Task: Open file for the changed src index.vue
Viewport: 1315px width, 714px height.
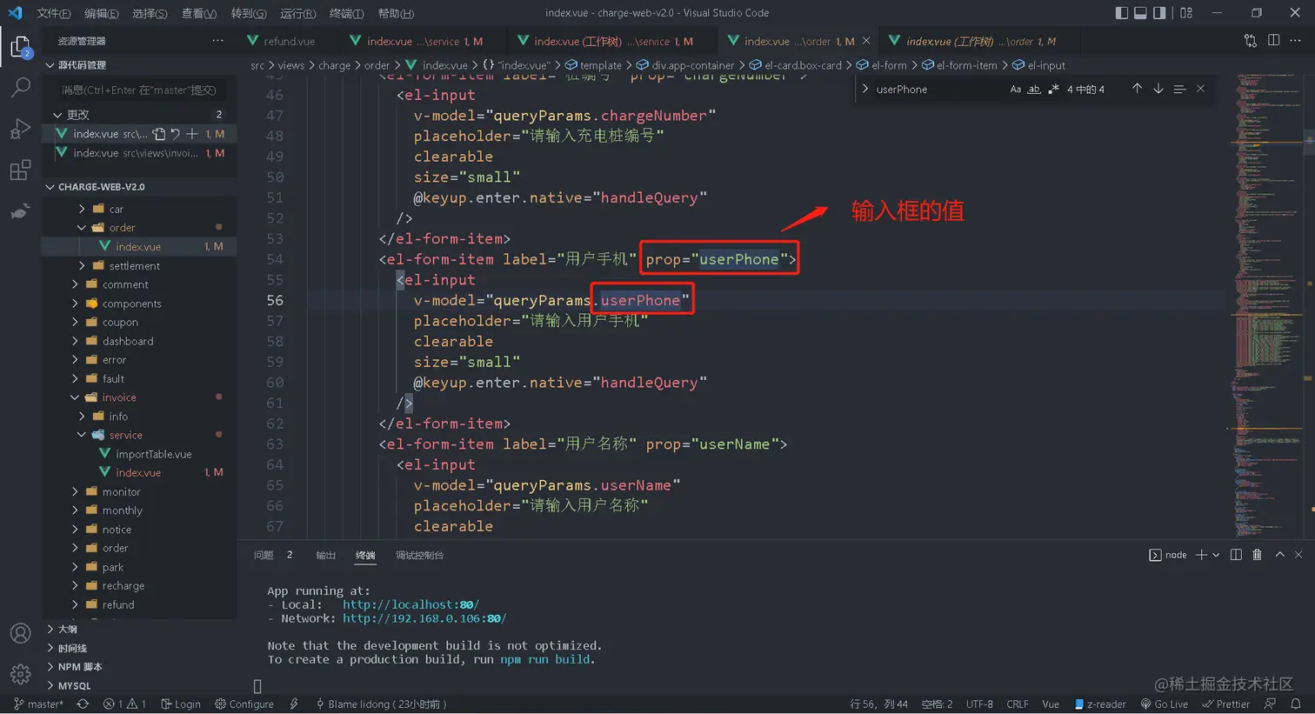Action: coord(158,134)
